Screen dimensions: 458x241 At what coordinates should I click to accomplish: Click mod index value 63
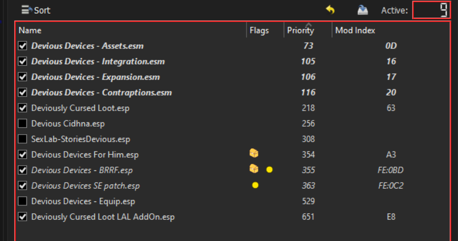391,108
